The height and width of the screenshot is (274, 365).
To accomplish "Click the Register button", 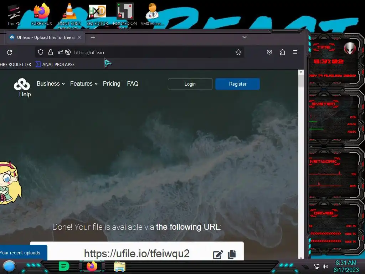I will (x=237, y=84).
